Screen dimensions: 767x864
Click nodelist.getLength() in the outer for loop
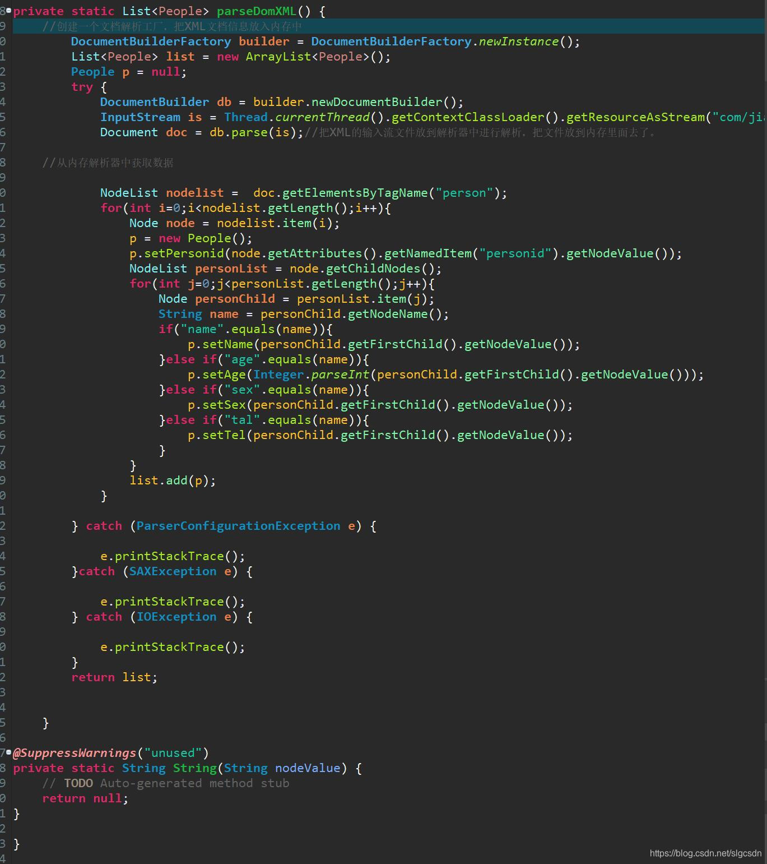click(275, 208)
